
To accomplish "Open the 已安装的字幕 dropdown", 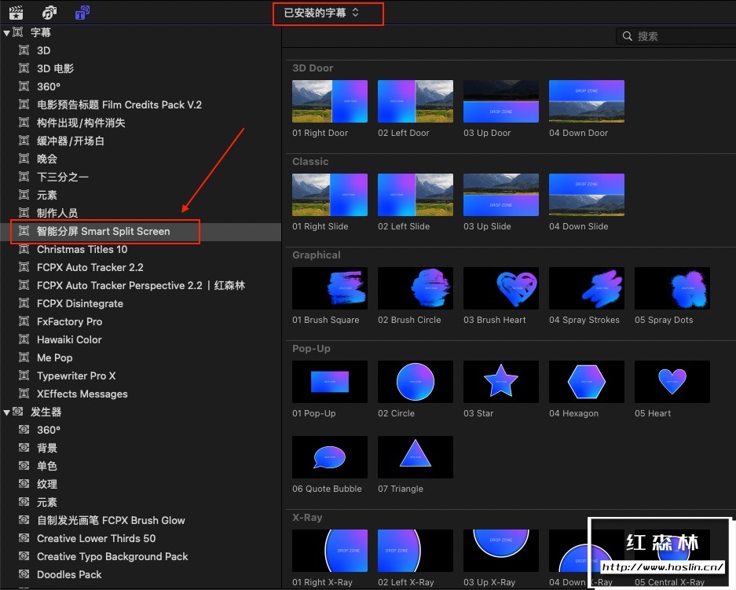I will 322,13.
